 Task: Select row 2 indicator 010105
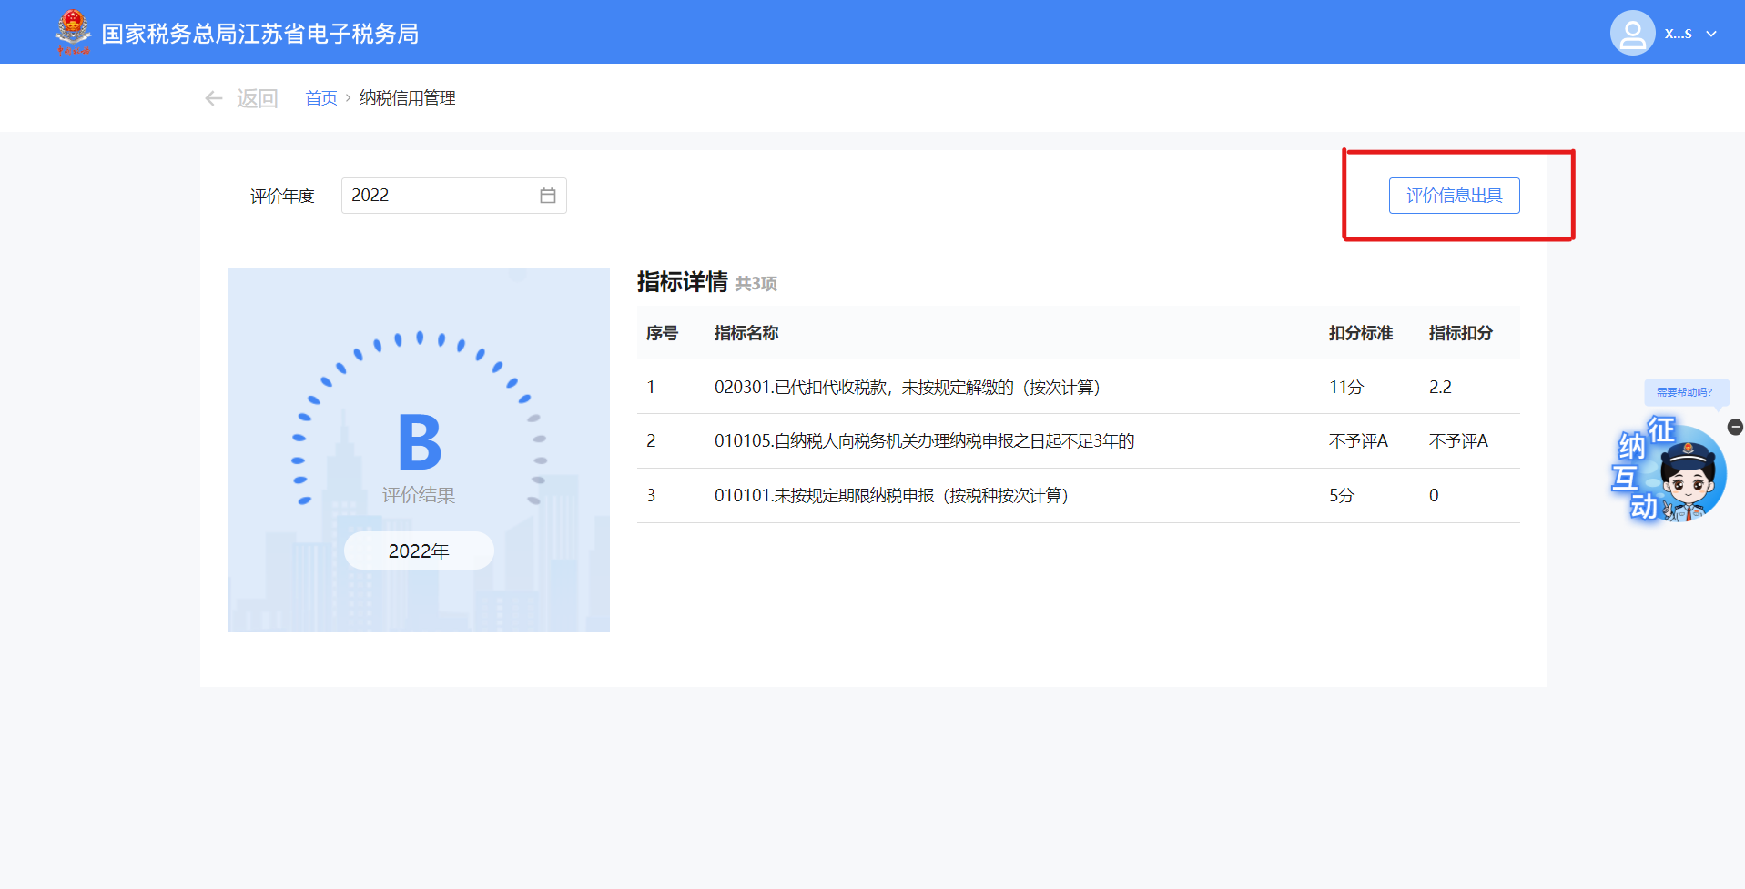(x=924, y=441)
